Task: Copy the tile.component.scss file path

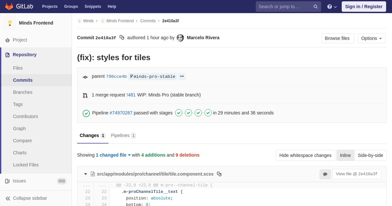Action: [x=219, y=174]
